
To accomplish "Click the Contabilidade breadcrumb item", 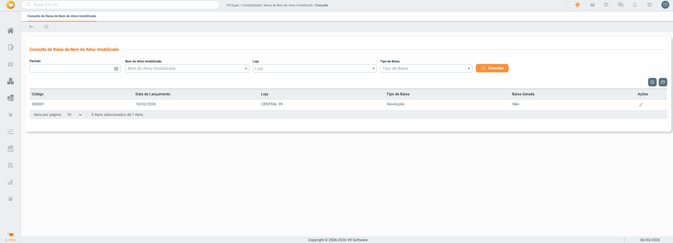I will tap(252, 5).
